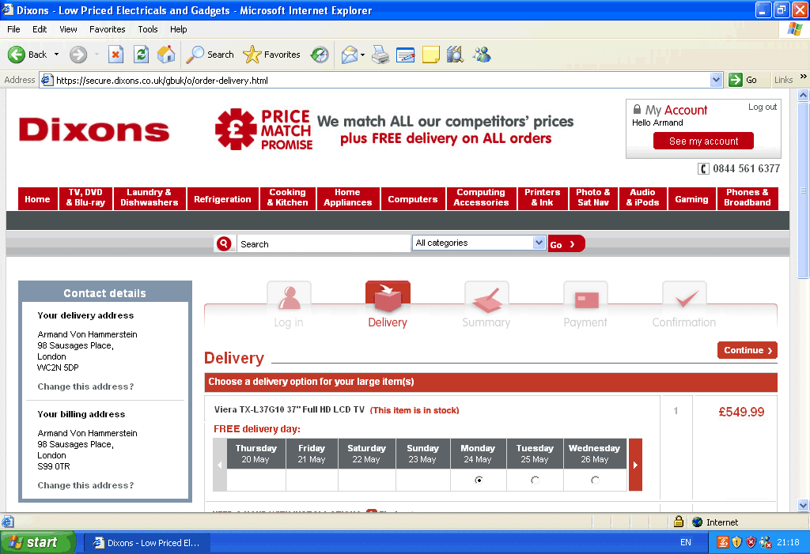Click the green Go arrow next to address bar
Image resolution: width=810 pixels, height=554 pixels.
[x=735, y=80]
